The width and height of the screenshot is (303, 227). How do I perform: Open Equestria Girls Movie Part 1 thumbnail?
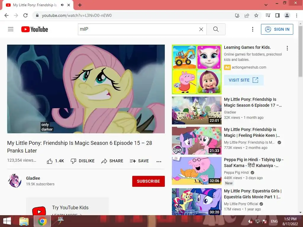click(x=197, y=202)
